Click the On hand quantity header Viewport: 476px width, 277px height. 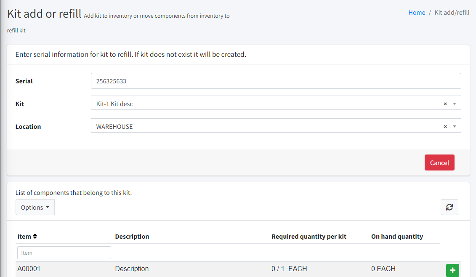[397, 237]
